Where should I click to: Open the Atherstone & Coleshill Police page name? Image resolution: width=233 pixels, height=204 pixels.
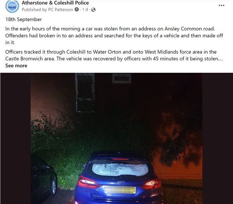point(55,3)
